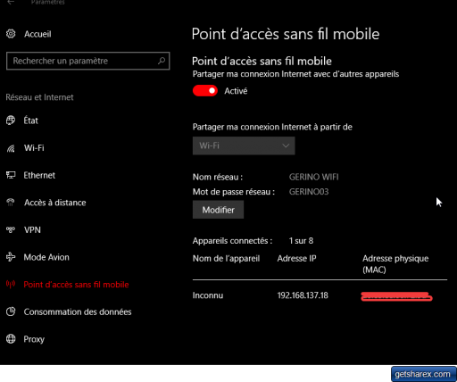Image resolution: width=457 pixels, height=382 pixels.
Task: Open Point d'accès sans fil mobile menu
Action: (x=76, y=285)
